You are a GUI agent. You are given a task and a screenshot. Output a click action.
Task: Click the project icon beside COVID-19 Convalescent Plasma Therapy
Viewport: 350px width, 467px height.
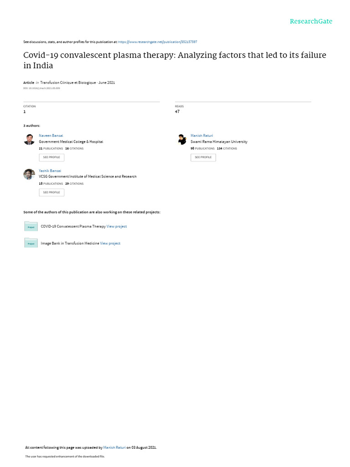[31, 226]
